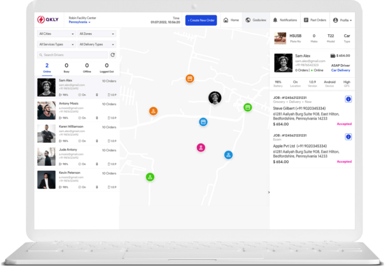Focus the Search Drivers field
Image resolution: width=385 pixels, height=266 pixels.
coord(72,55)
